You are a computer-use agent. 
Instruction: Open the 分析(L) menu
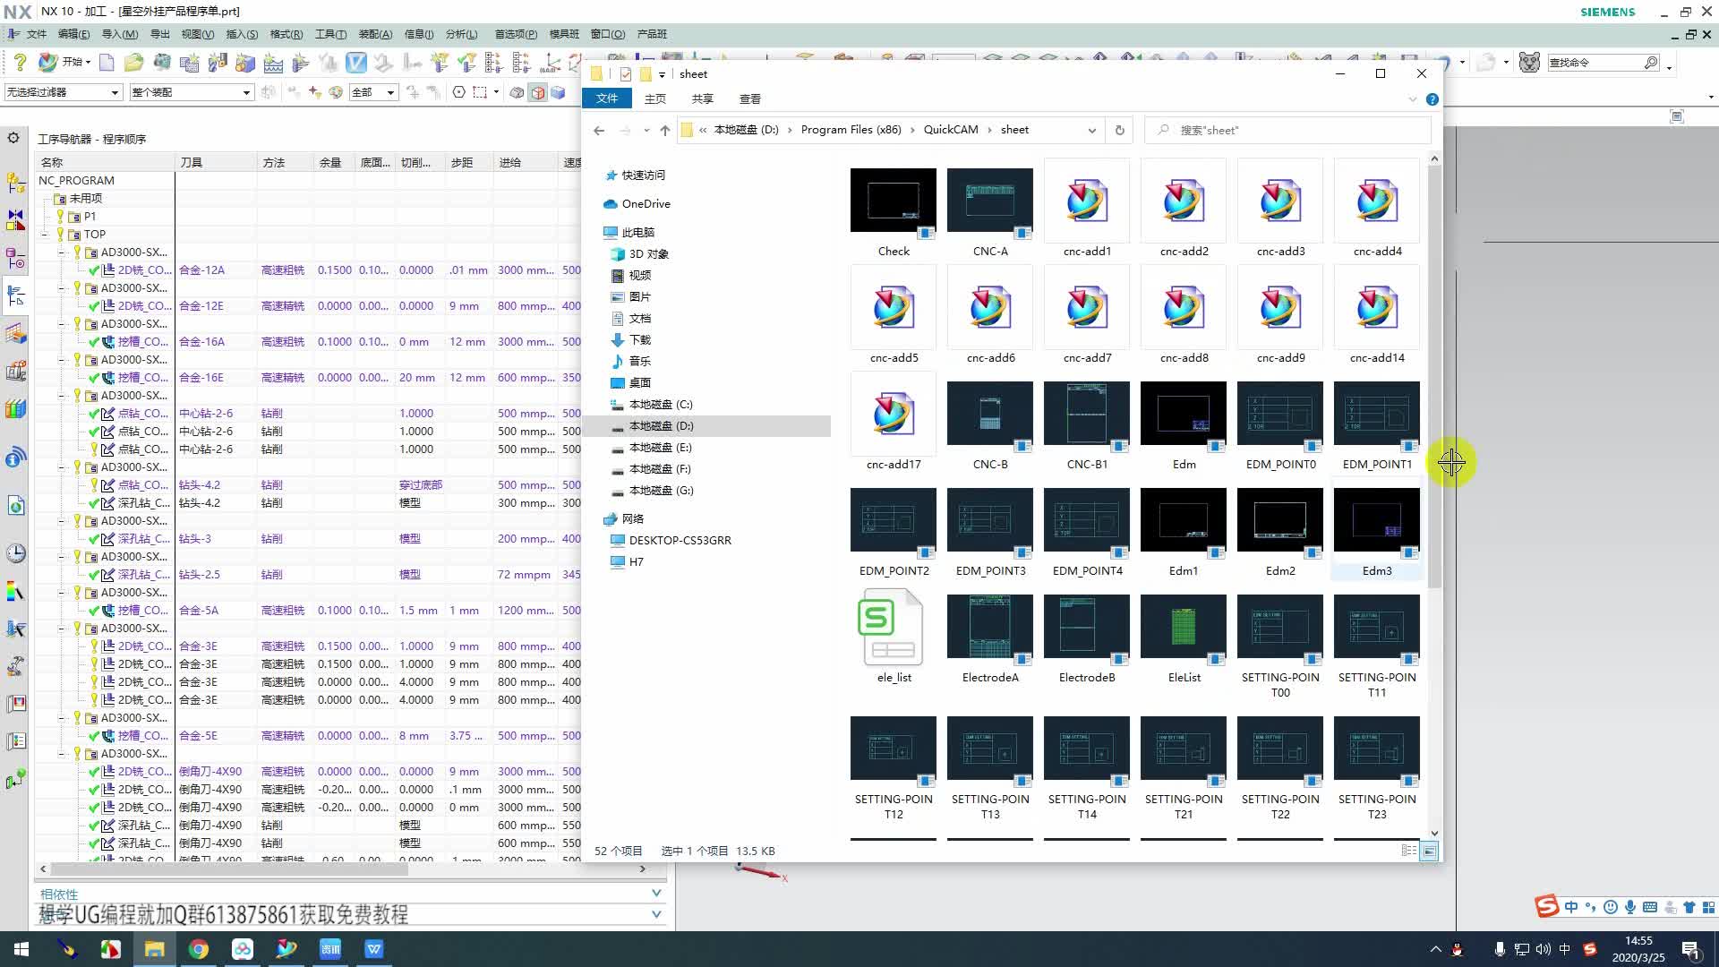click(461, 34)
